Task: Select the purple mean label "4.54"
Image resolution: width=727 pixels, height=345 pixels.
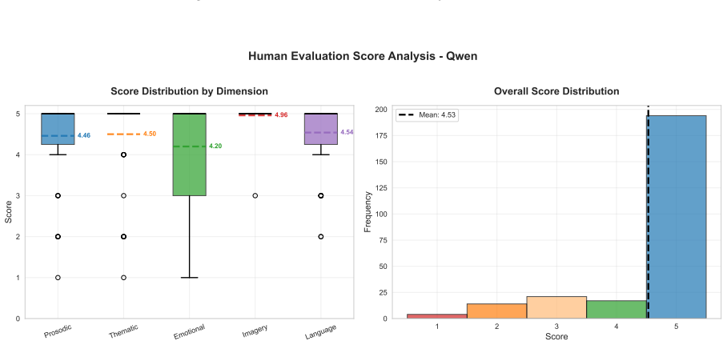Action: click(347, 132)
